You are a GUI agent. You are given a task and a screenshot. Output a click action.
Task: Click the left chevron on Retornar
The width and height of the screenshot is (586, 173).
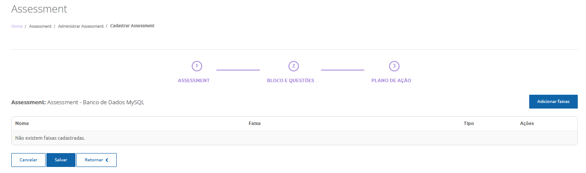[107, 160]
